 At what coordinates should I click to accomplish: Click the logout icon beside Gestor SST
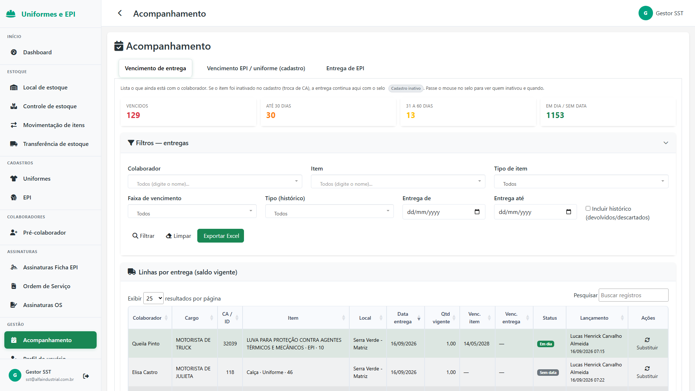[x=86, y=376]
